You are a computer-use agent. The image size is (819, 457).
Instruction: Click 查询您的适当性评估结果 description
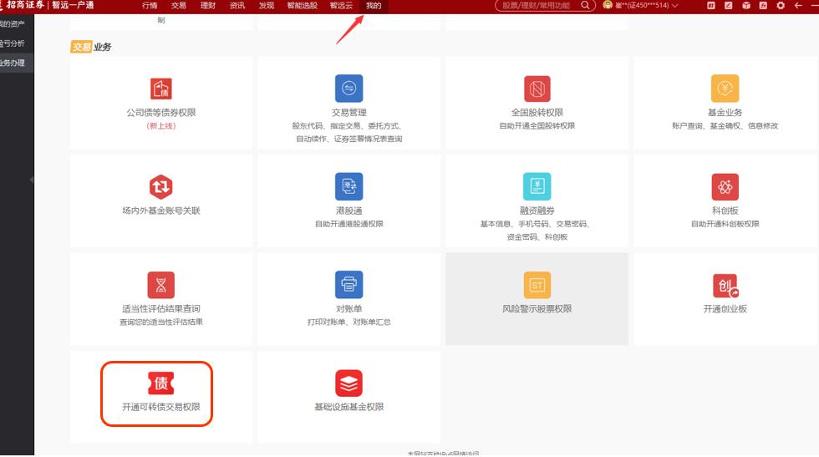[x=160, y=322]
